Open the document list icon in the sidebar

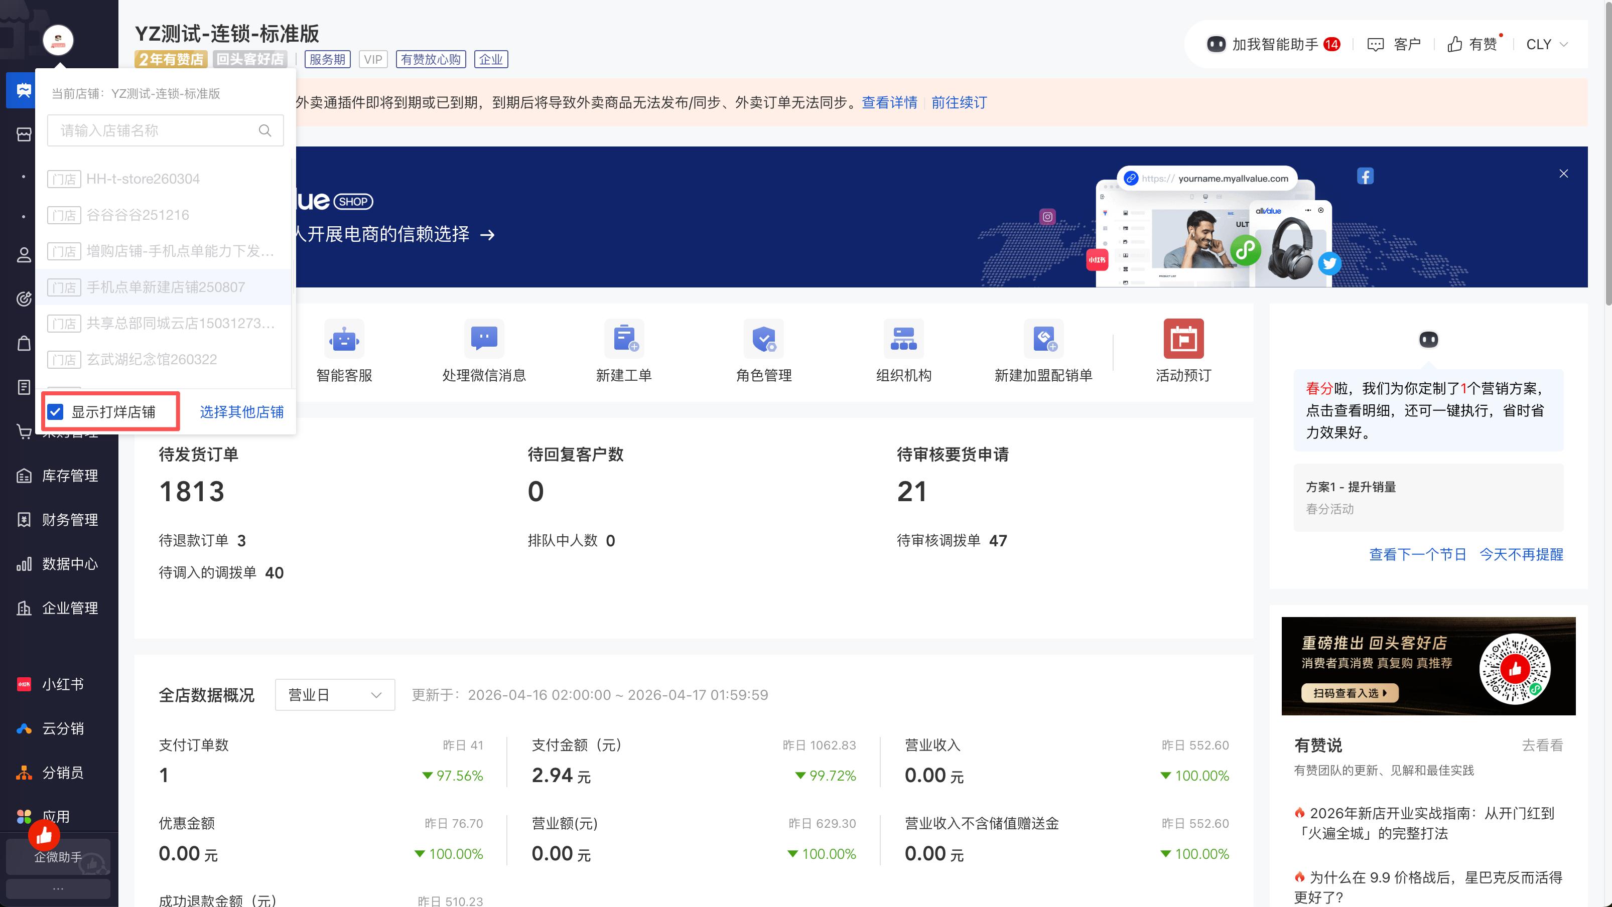click(24, 387)
